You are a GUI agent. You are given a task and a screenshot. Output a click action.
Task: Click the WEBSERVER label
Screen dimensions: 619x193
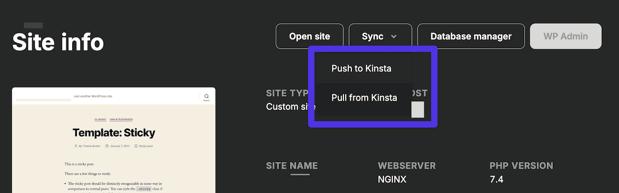point(407,166)
